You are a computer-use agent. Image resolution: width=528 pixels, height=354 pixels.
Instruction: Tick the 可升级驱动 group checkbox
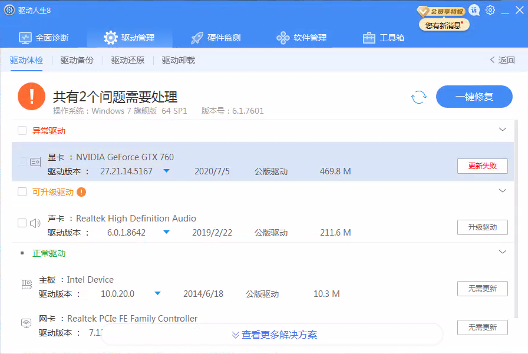pyautogui.click(x=22, y=192)
